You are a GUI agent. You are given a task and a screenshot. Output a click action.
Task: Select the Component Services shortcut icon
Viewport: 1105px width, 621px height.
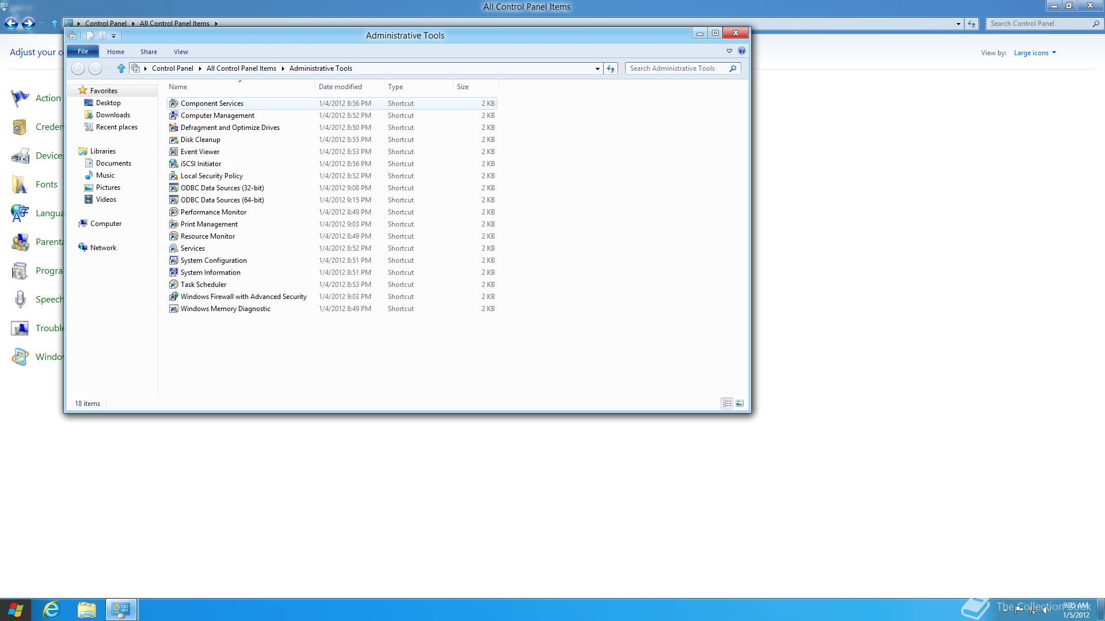pyautogui.click(x=173, y=103)
